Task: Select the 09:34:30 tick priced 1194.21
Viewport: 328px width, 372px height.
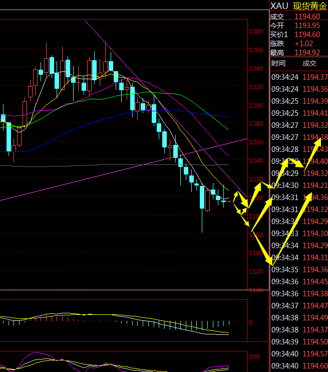Action: [x=299, y=185]
